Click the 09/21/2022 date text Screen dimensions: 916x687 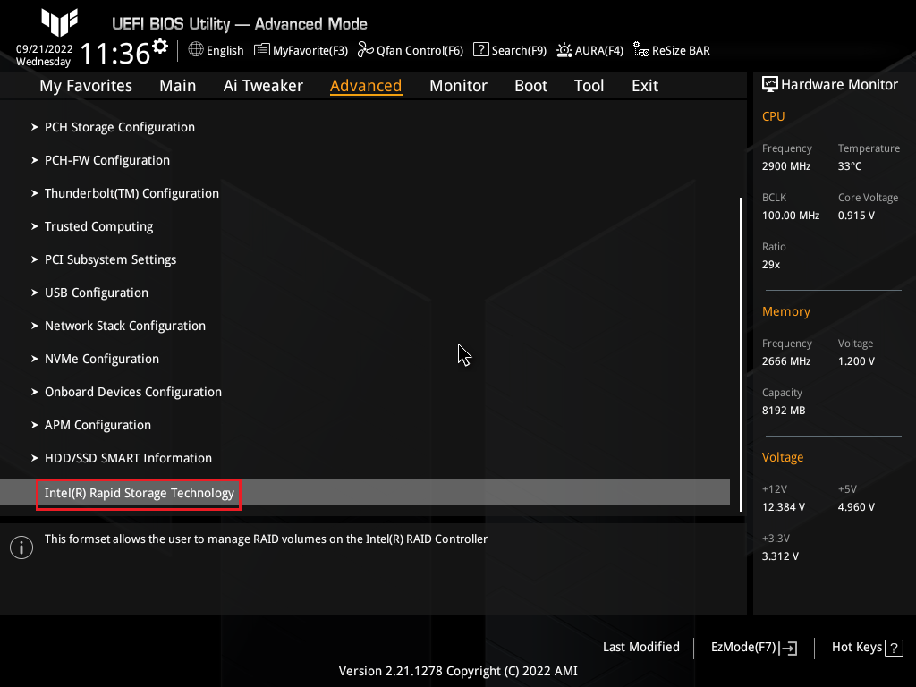pyautogui.click(x=45, y=49)
